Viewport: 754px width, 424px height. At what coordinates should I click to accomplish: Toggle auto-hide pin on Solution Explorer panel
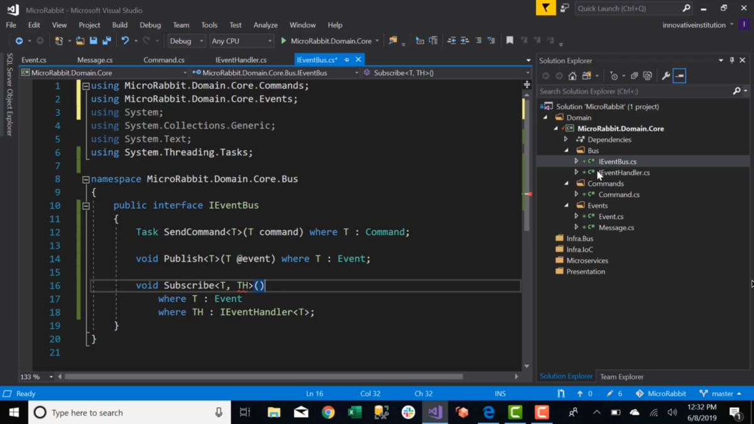point(731,60)
